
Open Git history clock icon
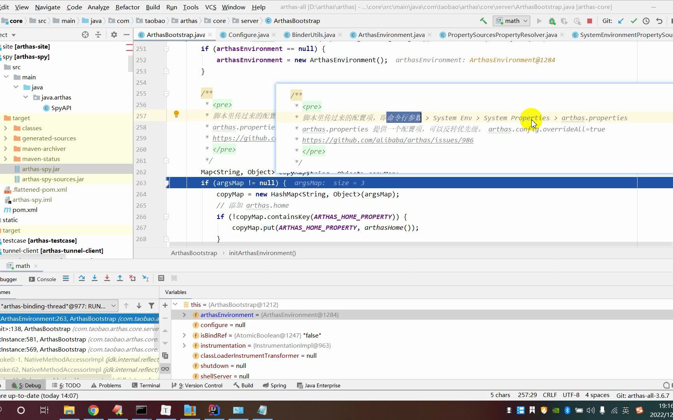(646, 21)
